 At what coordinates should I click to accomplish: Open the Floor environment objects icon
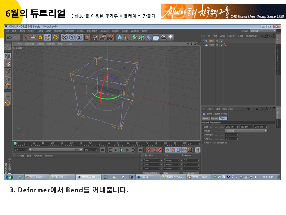(156, 38)
